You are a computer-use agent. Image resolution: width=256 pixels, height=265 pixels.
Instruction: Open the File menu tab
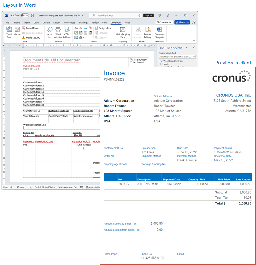click(7, 23)
